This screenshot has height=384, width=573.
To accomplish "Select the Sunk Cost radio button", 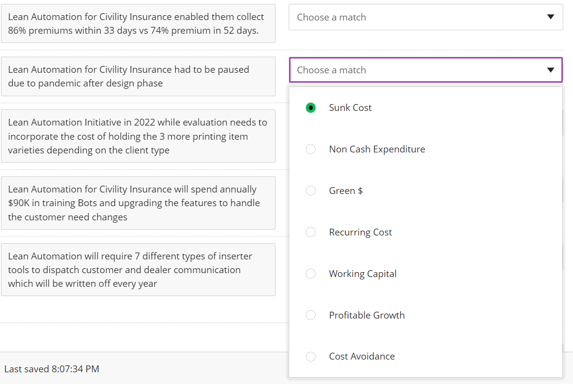I will click(x=311, y=107).
